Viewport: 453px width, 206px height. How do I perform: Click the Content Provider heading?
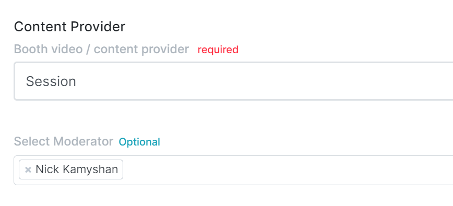coord(69,27)
